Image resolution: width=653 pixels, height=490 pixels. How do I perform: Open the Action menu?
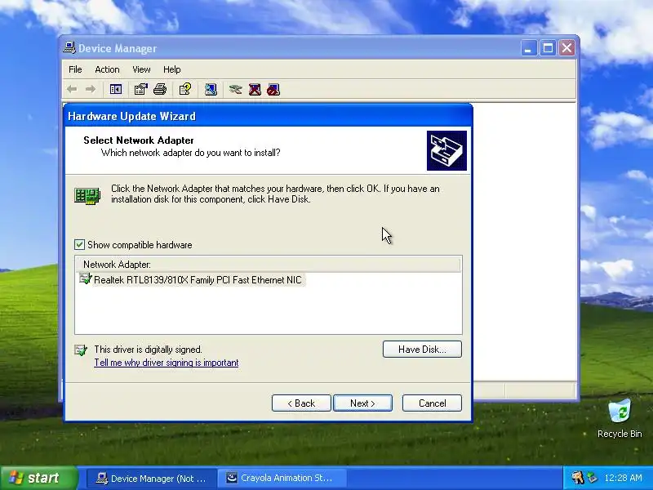[x=107, y=69]
